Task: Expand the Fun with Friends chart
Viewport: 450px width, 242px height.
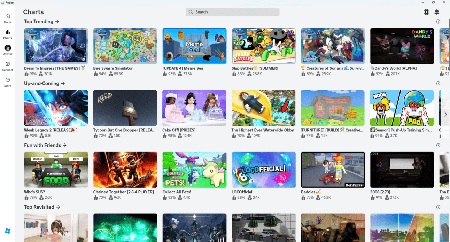Action: 45,145
